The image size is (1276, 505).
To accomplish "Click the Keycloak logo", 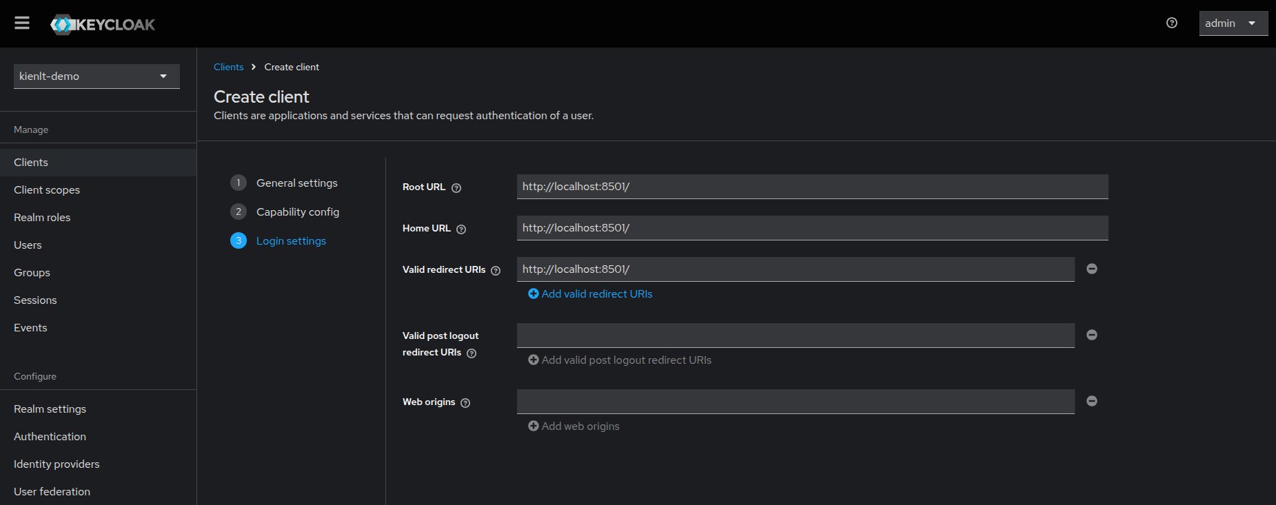I will (x=103, y=25).
